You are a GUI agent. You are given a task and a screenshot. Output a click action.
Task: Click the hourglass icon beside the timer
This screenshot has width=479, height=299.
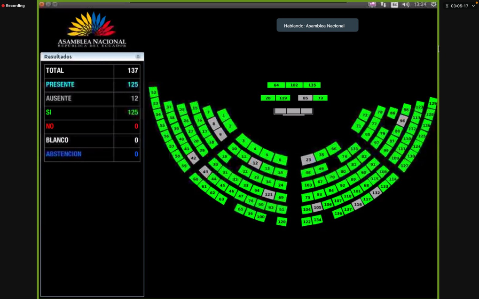pos(447,6)
